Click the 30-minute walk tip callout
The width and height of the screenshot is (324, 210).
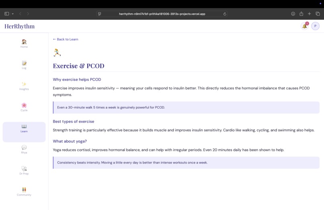[x=186, y=107]
